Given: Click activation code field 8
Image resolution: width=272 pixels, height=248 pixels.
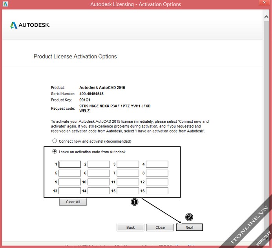Looking at the screenshot, I should coord(157,173).
